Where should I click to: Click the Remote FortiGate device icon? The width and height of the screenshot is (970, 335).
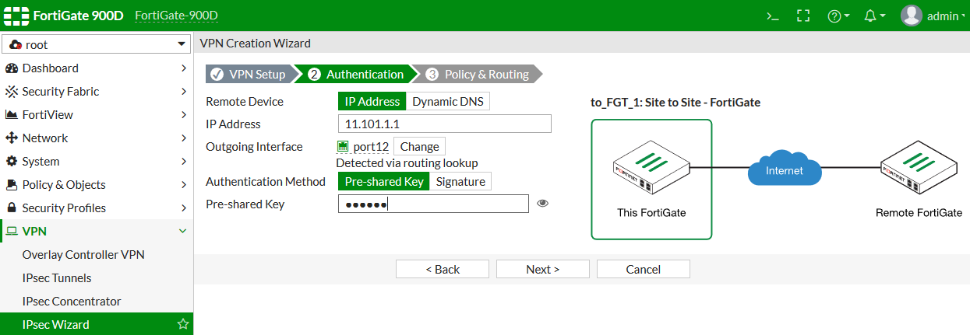click(x=919, y=169)
